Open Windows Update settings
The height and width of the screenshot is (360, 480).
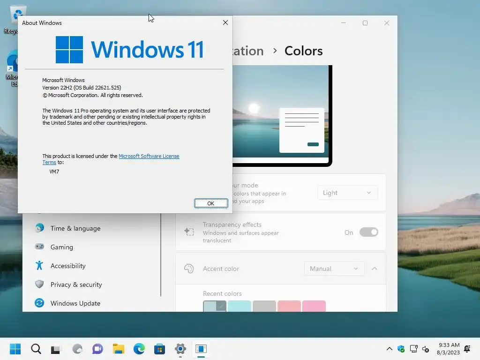(x=75, y=303)
